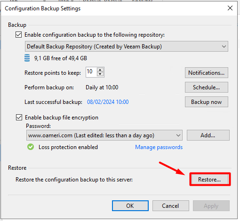Click the Schedule... button
This screenshot has width=240, height=221.
[207, 87]
